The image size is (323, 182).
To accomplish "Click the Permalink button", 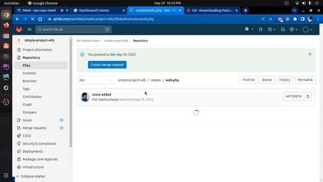I will tap(305, 80).
